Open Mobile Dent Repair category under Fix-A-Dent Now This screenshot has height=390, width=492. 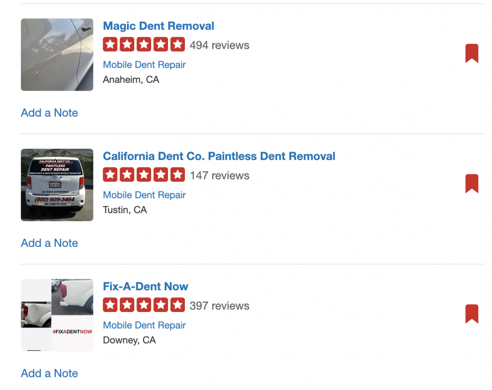click(x=144, y=325)
